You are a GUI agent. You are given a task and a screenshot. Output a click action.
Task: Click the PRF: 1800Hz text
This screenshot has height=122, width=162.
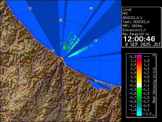[132, 26]
